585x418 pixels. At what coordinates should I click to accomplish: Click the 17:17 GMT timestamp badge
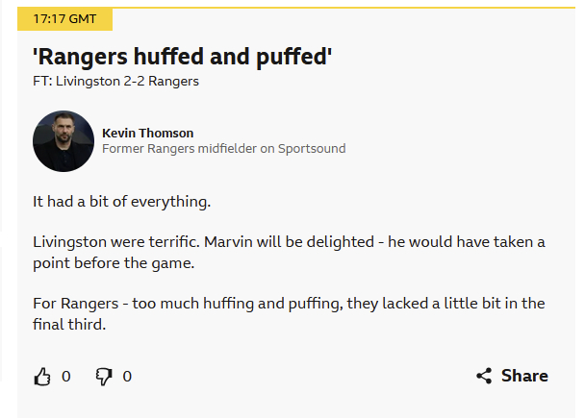(65, 19)
